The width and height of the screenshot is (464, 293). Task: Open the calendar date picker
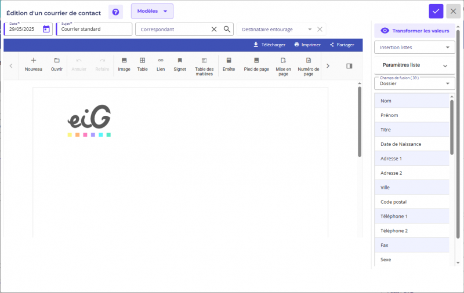[46, 29]
